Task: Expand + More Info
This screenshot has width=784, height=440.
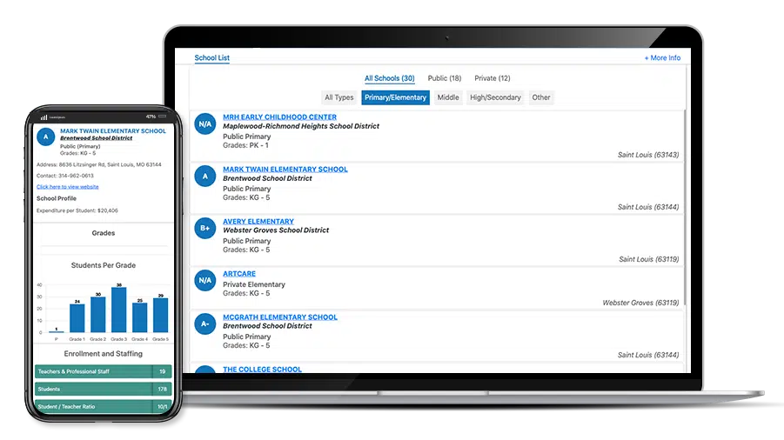Action: pyautogui.click(x=662, y=58)
